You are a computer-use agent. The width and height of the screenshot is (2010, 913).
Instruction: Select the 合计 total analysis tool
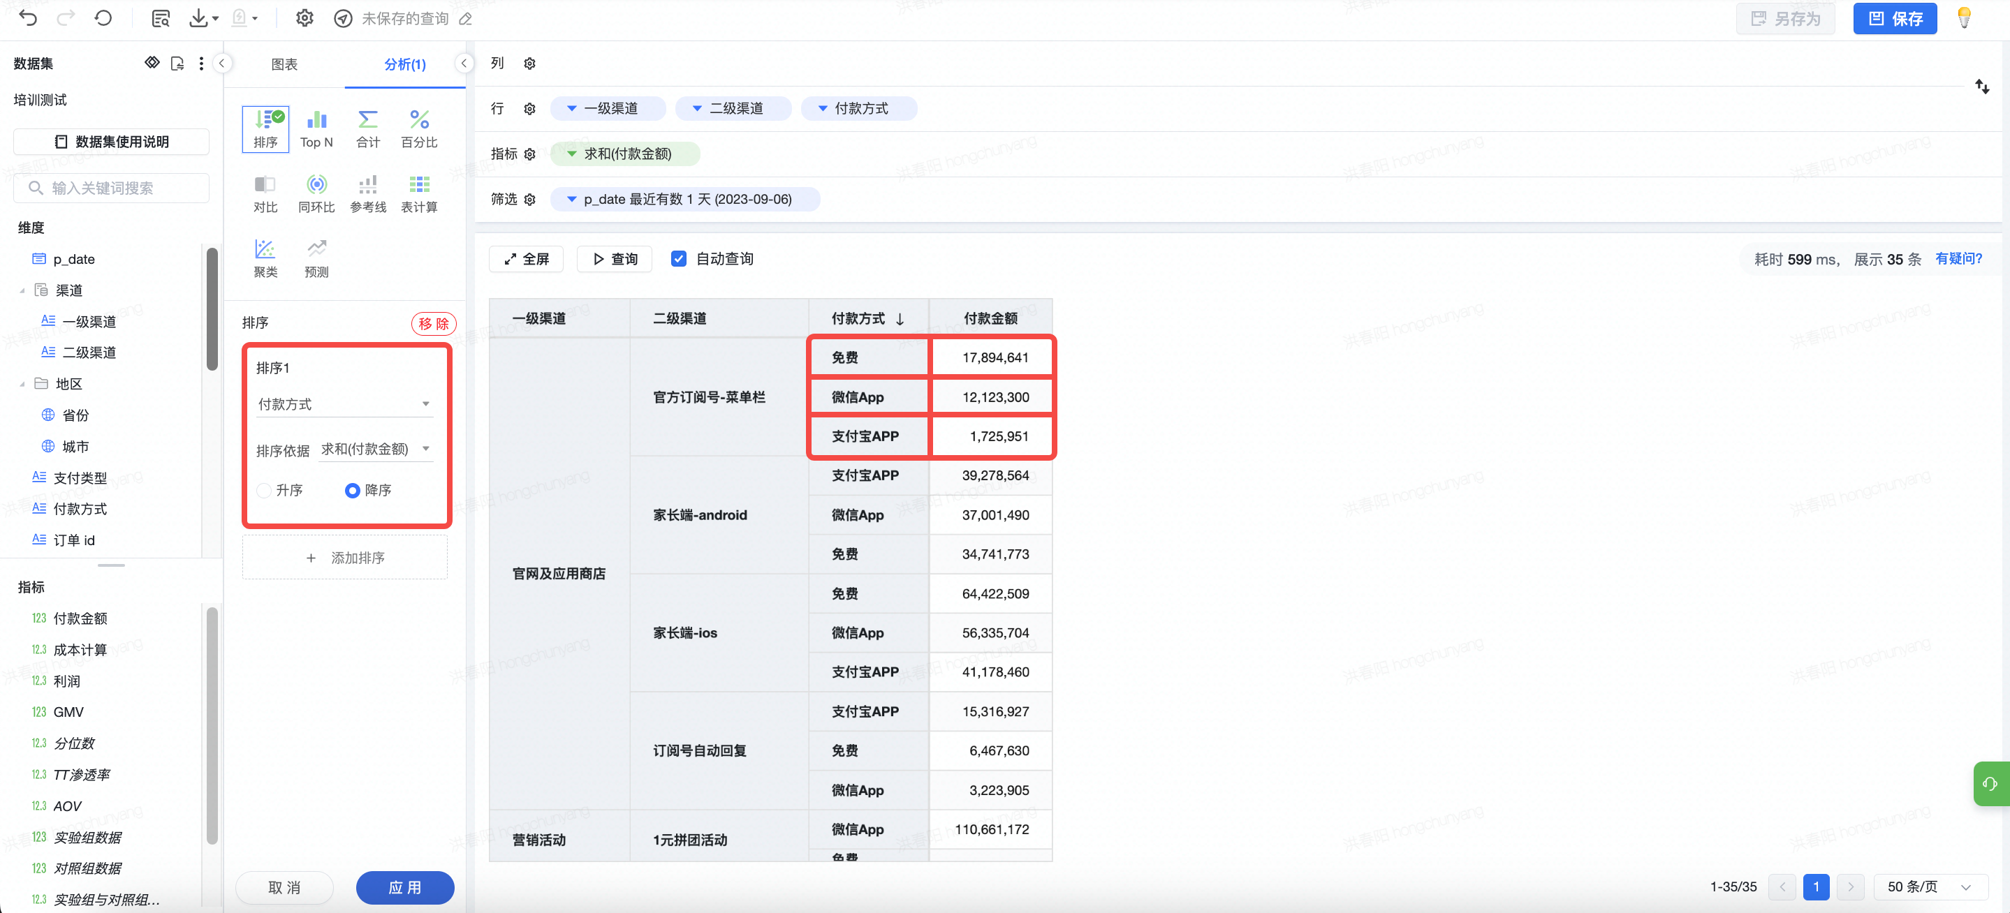(x=367, y=129)
